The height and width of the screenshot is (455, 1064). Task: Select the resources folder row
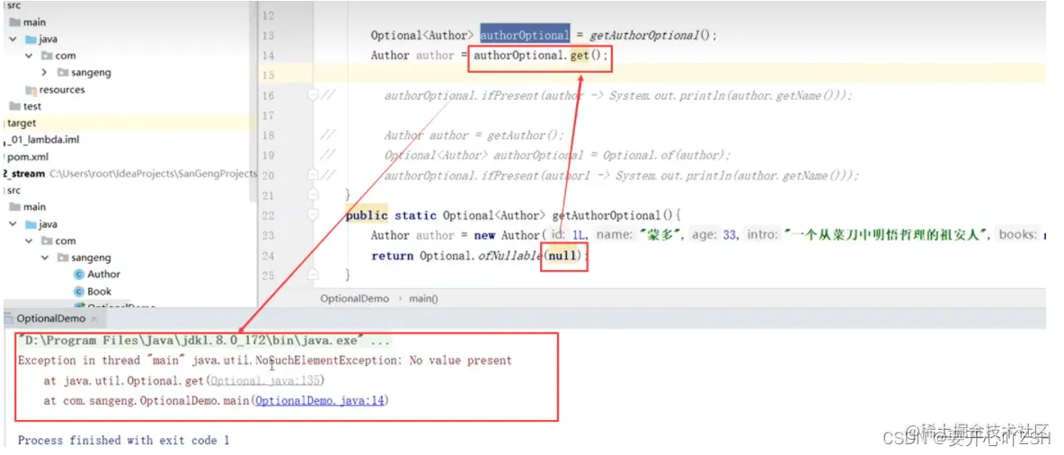point(62,90)
